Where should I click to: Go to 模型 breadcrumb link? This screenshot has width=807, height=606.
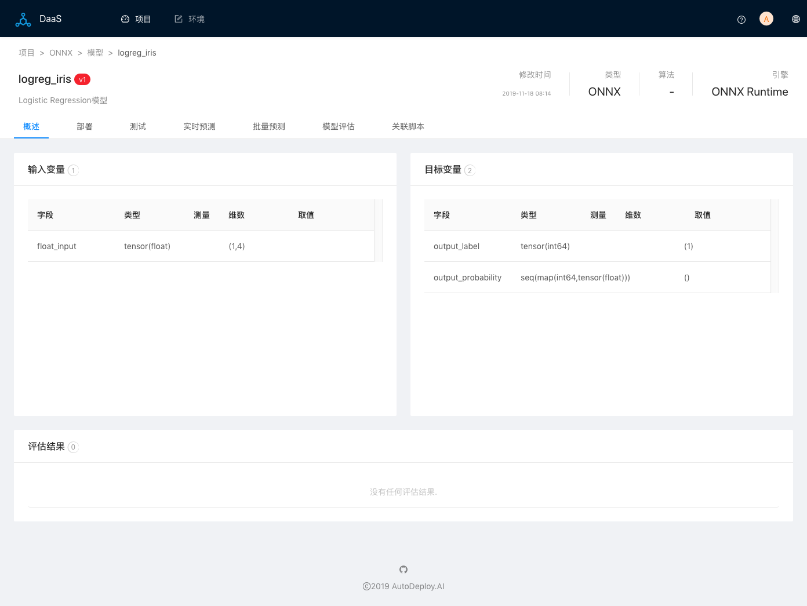pos(95,53)
